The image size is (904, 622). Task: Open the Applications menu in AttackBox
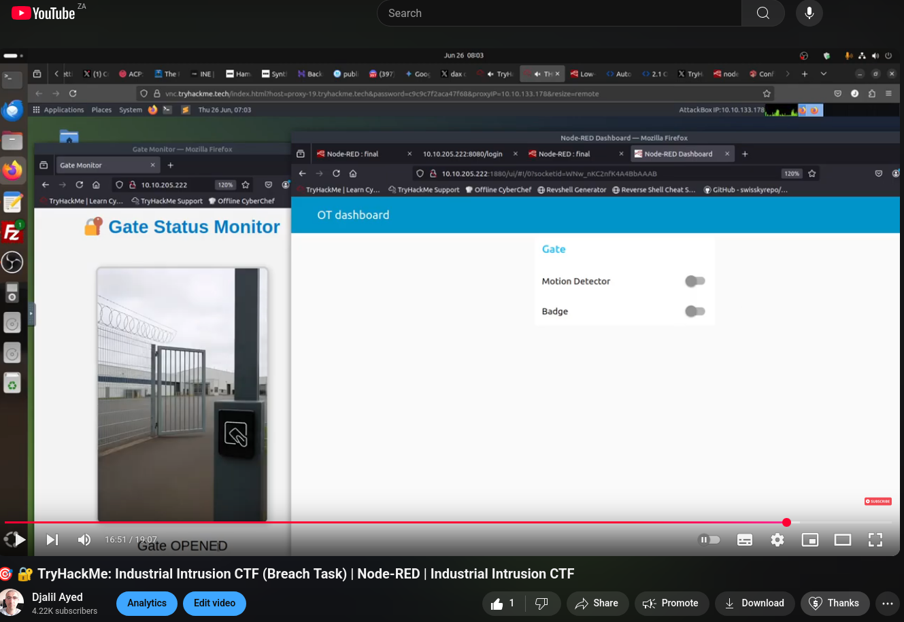tap(63, 109)
